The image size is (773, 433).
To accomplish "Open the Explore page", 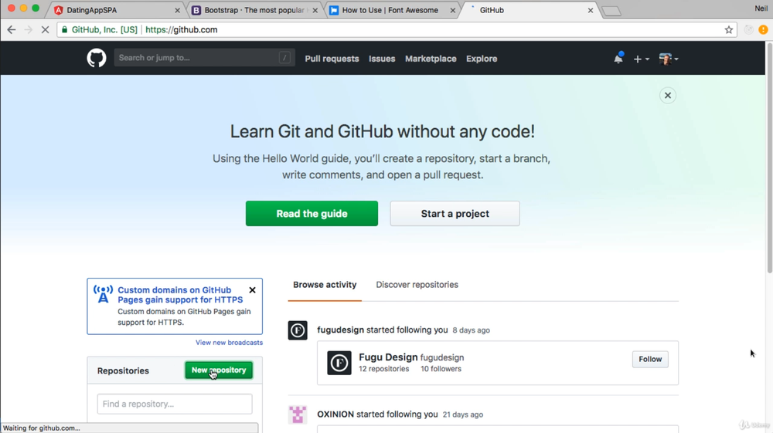I will point(482,59).
